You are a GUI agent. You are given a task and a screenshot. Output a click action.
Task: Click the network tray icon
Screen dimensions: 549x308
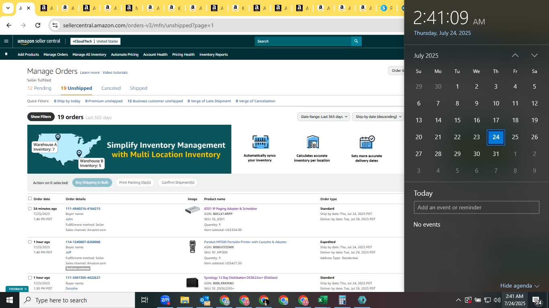tap(487, 300)
